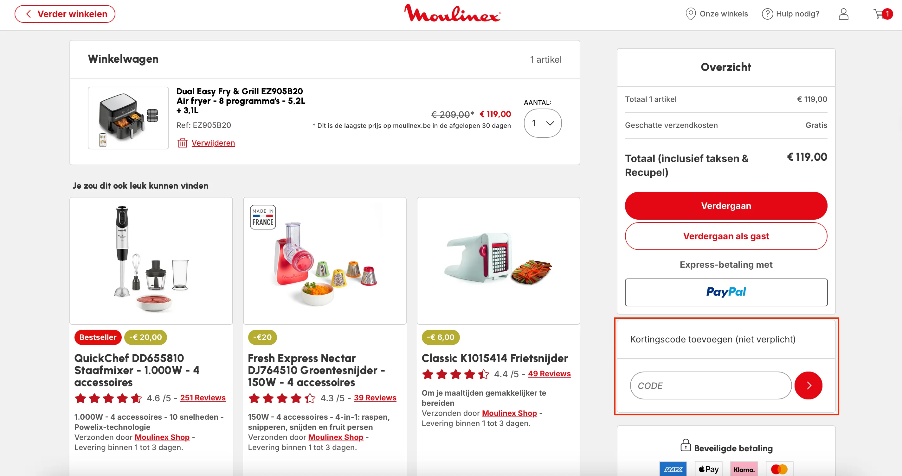Image resolution: width=902 pixels, height=476 pixels.
Task: Click the Verwijderen link
Action: [x=213, y=143]
